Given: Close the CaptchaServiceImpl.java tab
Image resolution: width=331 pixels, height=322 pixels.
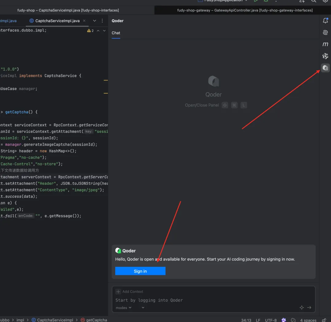Looking at the screenshot, I should pyautogui.click(x=84, y=21).
